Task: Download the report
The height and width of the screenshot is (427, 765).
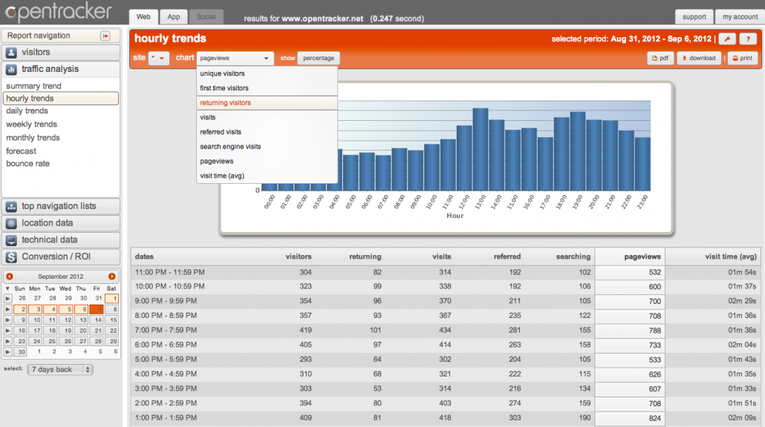Action: pos(697,58)
